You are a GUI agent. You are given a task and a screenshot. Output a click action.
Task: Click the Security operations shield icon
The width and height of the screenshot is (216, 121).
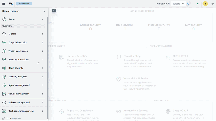4,59
